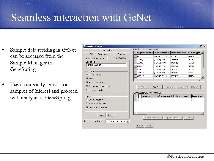
Task: Switch to the Filter on Experiment tab
Action: [x=95, y=58]
